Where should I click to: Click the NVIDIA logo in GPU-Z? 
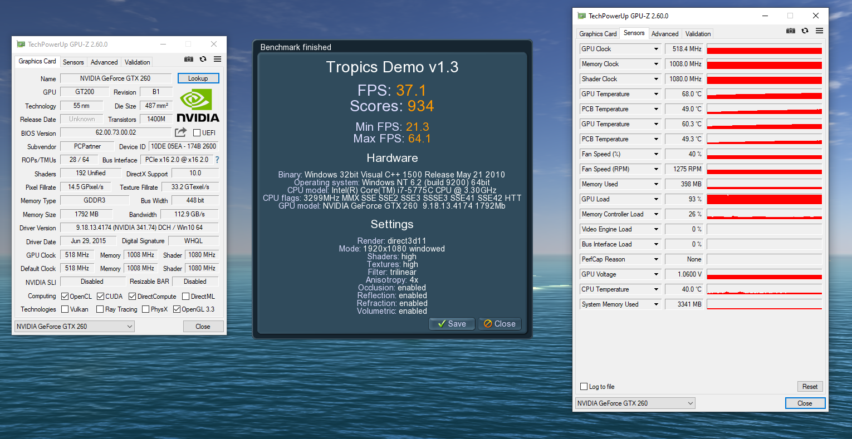pyautogui.click(x=198, y=105)
